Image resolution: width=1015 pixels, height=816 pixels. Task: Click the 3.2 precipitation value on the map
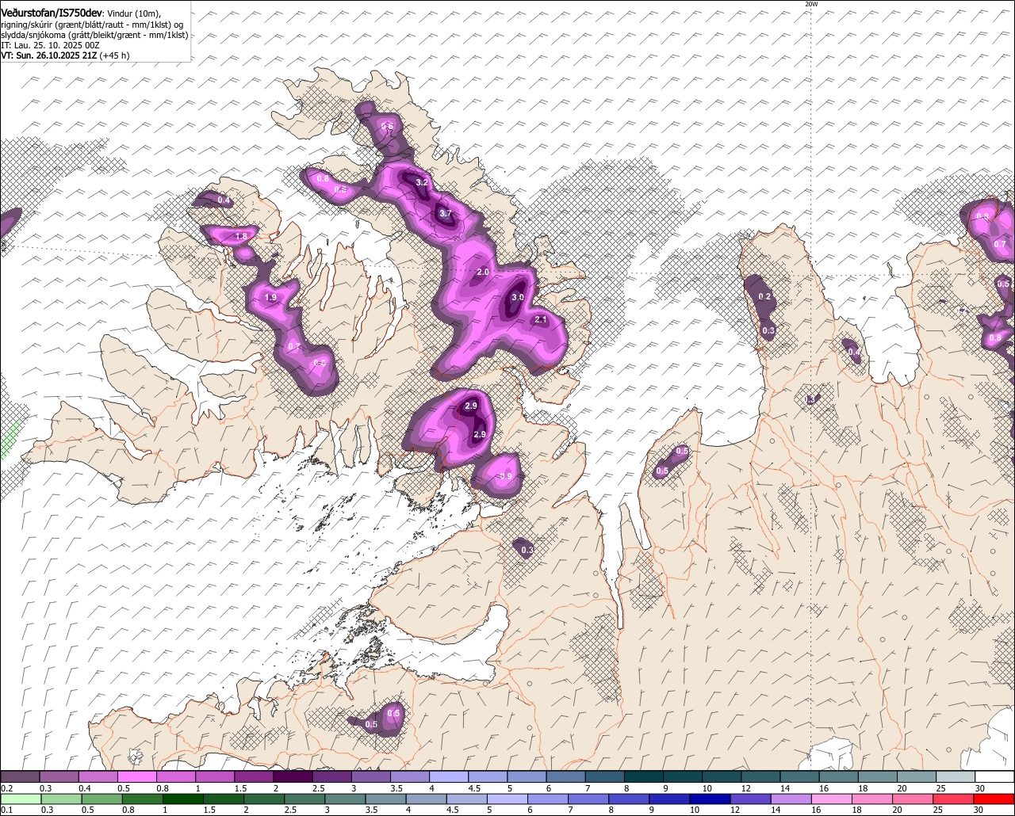pos(422,183)
